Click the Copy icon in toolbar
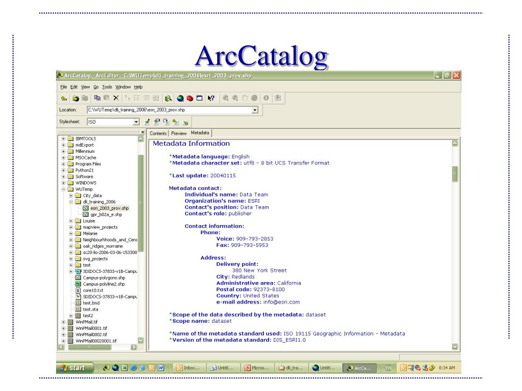The width and height of the screenshot is (522, 391). tap(97, 98)
